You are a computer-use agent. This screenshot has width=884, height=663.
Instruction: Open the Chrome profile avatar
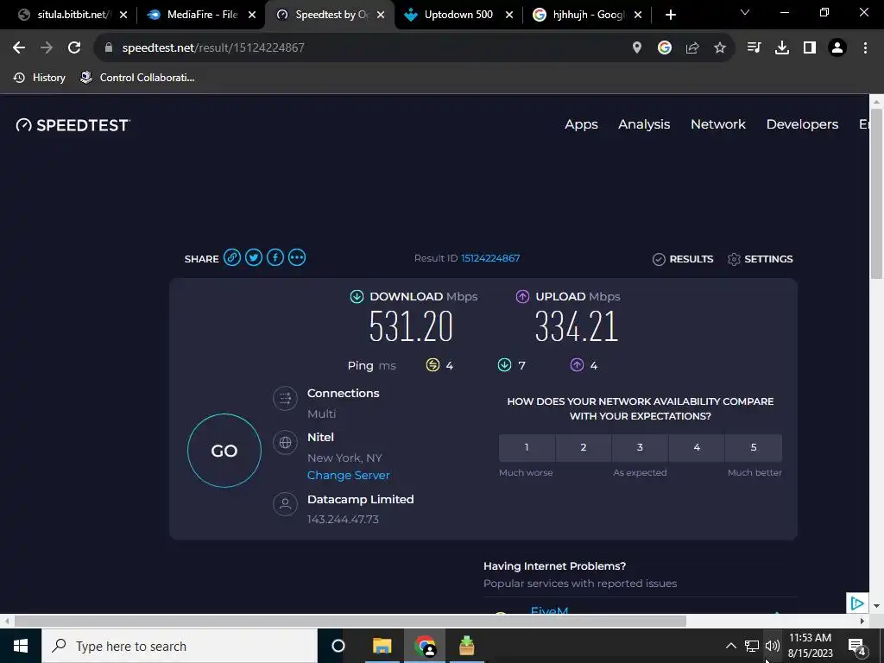tap(837, 48)
